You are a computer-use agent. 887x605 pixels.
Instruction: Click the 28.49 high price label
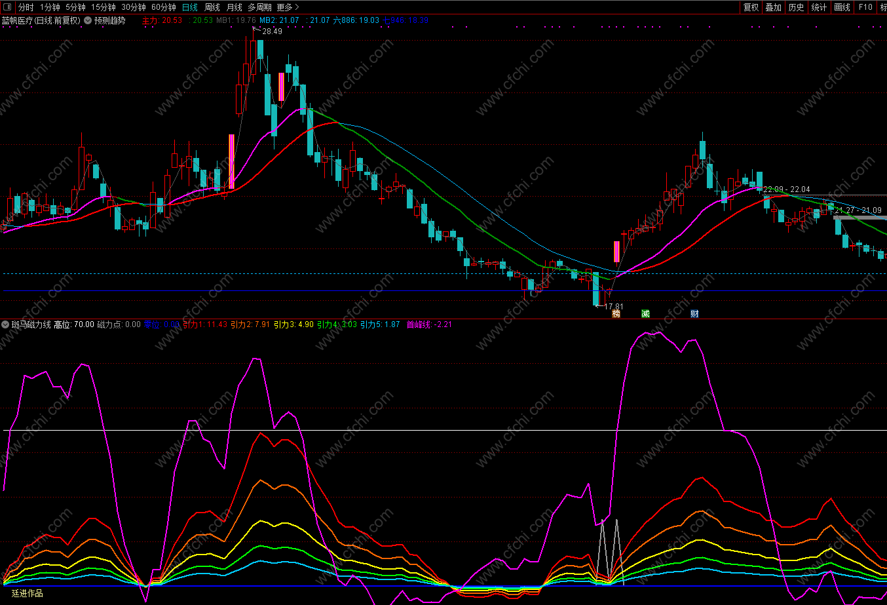pyautogui.click(x=272, y=31)
